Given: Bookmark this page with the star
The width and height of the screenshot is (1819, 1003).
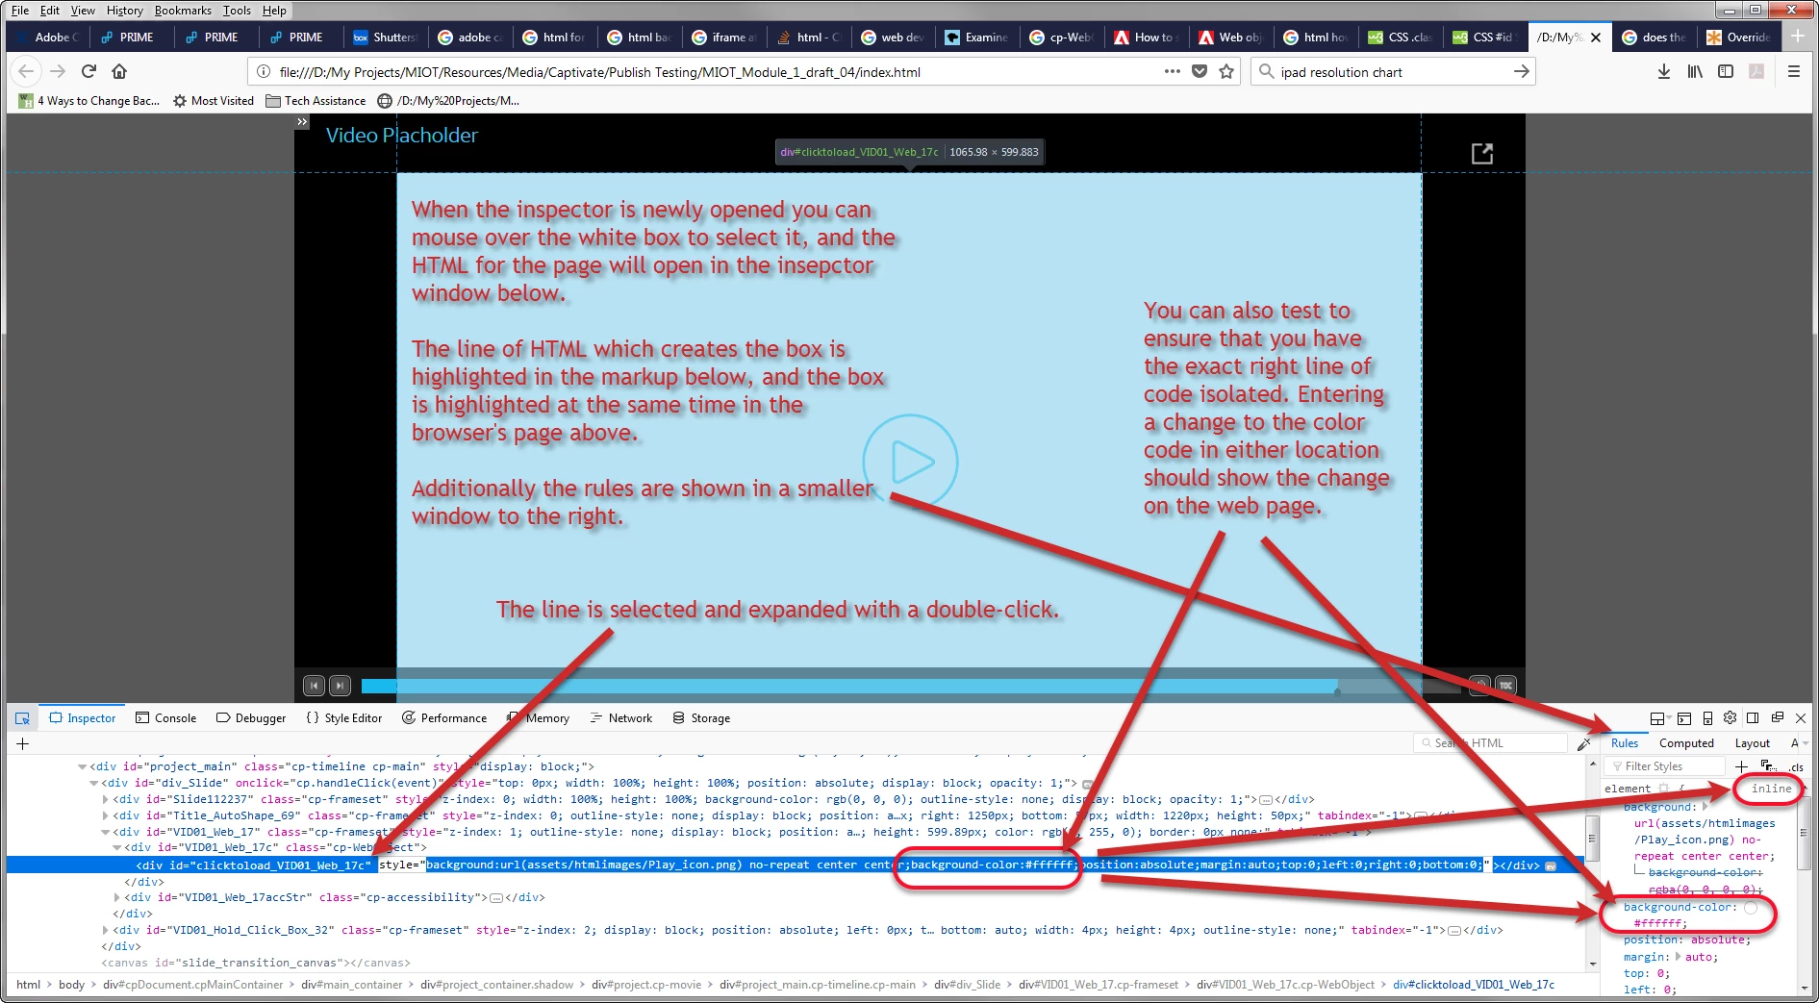Looking at the screenshot, I should click(x=1226, y=71).
